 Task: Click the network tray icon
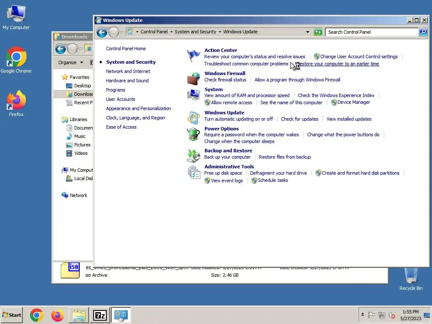(x=381, y=315)
